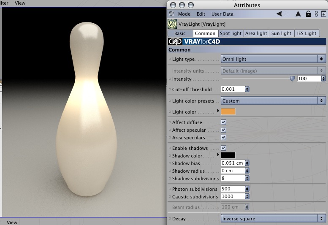The image size is (328, 225).
Task: Click the grip dots icon beside Mode
Action: (171, 14)
